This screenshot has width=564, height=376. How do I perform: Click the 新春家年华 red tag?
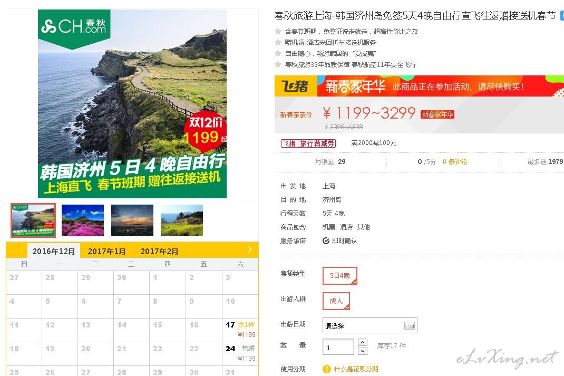click(437, 114)
